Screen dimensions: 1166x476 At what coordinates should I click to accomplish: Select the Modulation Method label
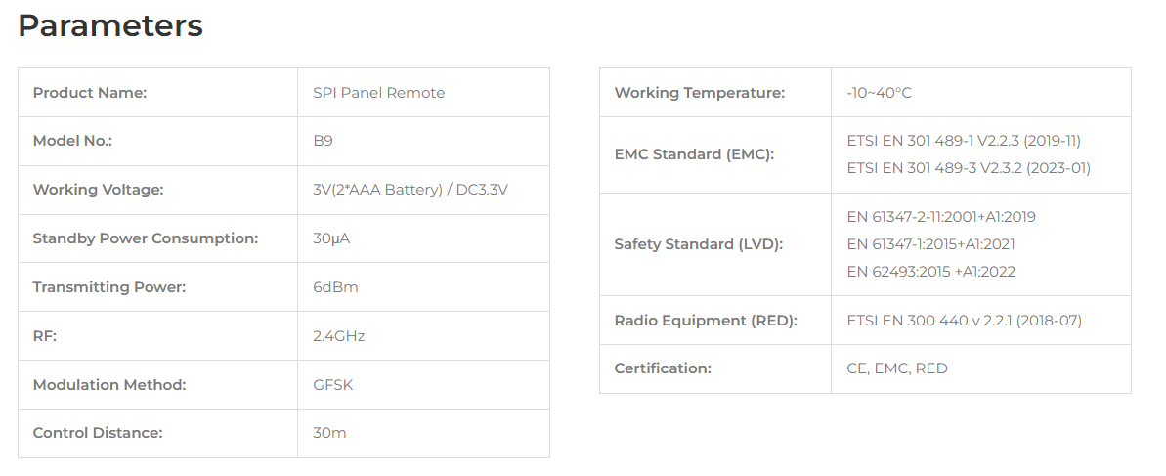pos(109,384)
